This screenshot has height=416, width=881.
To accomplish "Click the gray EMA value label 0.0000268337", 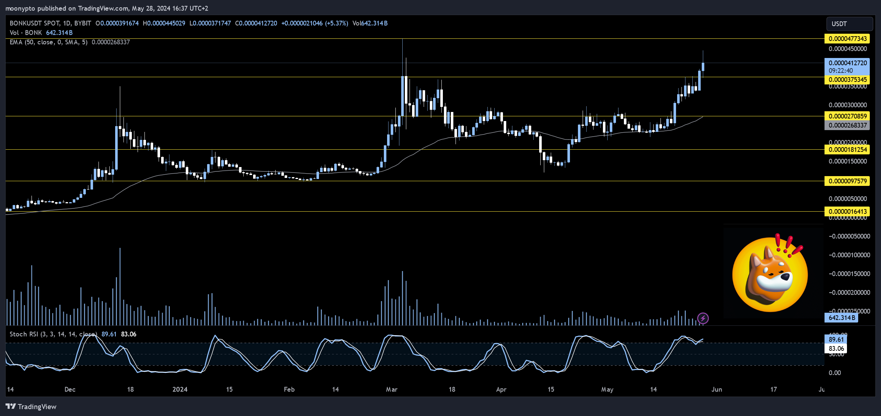I will (847, 125).
